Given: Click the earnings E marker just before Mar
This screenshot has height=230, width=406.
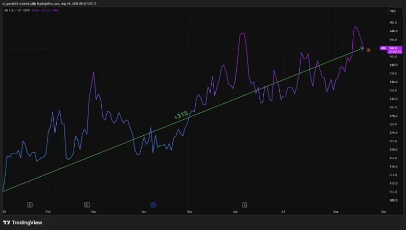Looking at the screenshot, I should (87, 205).
